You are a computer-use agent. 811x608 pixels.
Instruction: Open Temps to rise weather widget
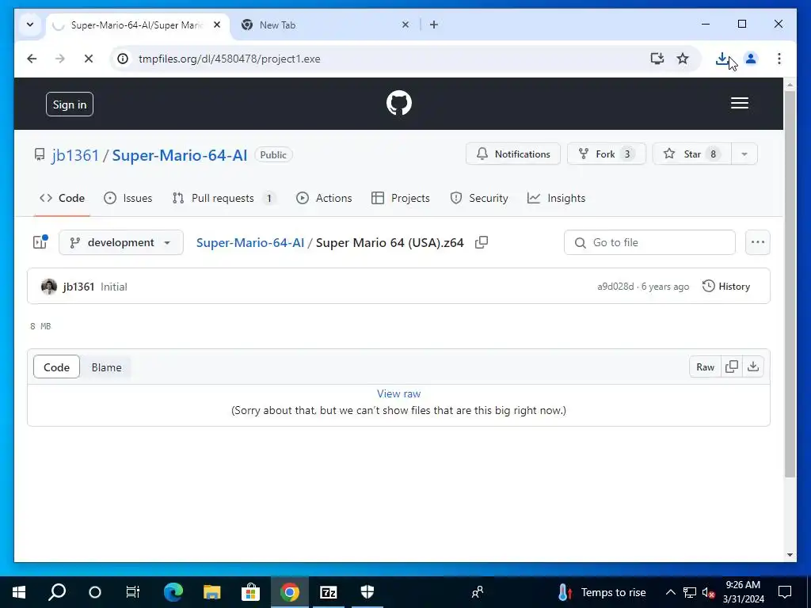click(602, 592)
